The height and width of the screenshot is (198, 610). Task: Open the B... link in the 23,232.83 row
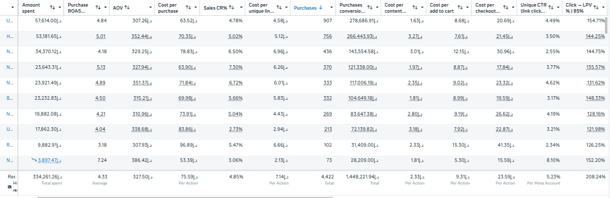tap(10, 98)
